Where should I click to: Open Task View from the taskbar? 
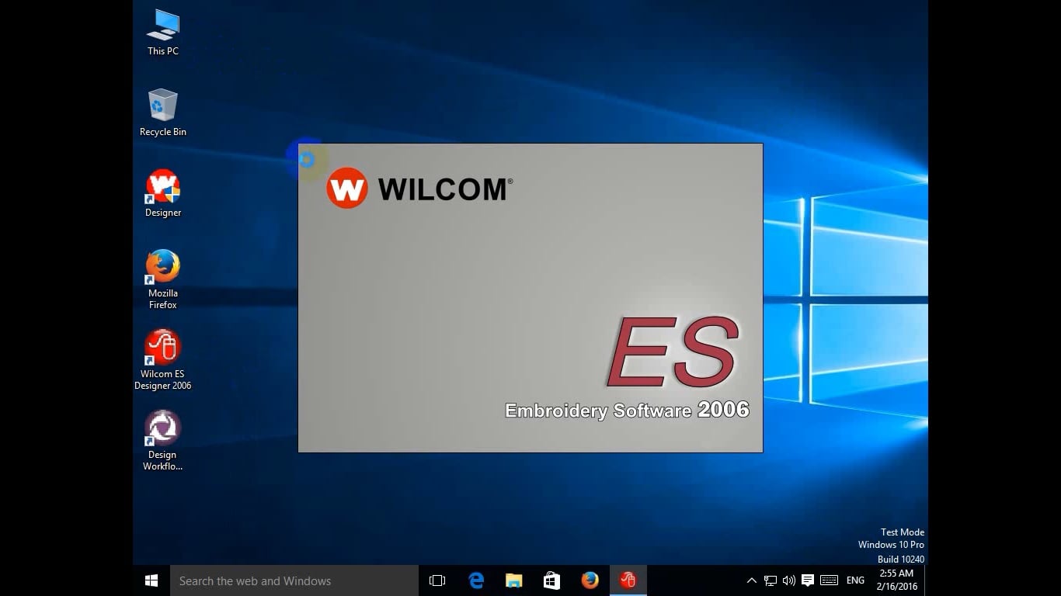tap(437, 580)
